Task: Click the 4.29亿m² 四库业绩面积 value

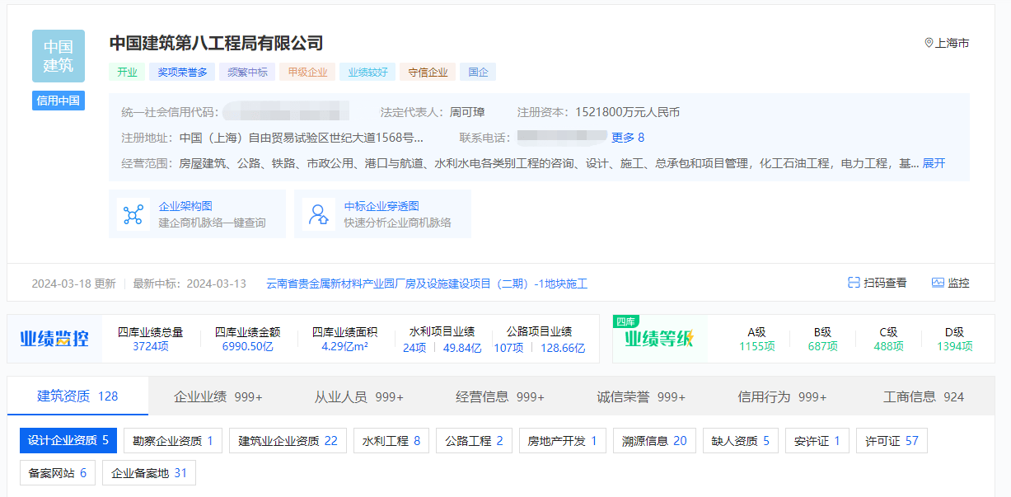Action: [x=344, y=347]
